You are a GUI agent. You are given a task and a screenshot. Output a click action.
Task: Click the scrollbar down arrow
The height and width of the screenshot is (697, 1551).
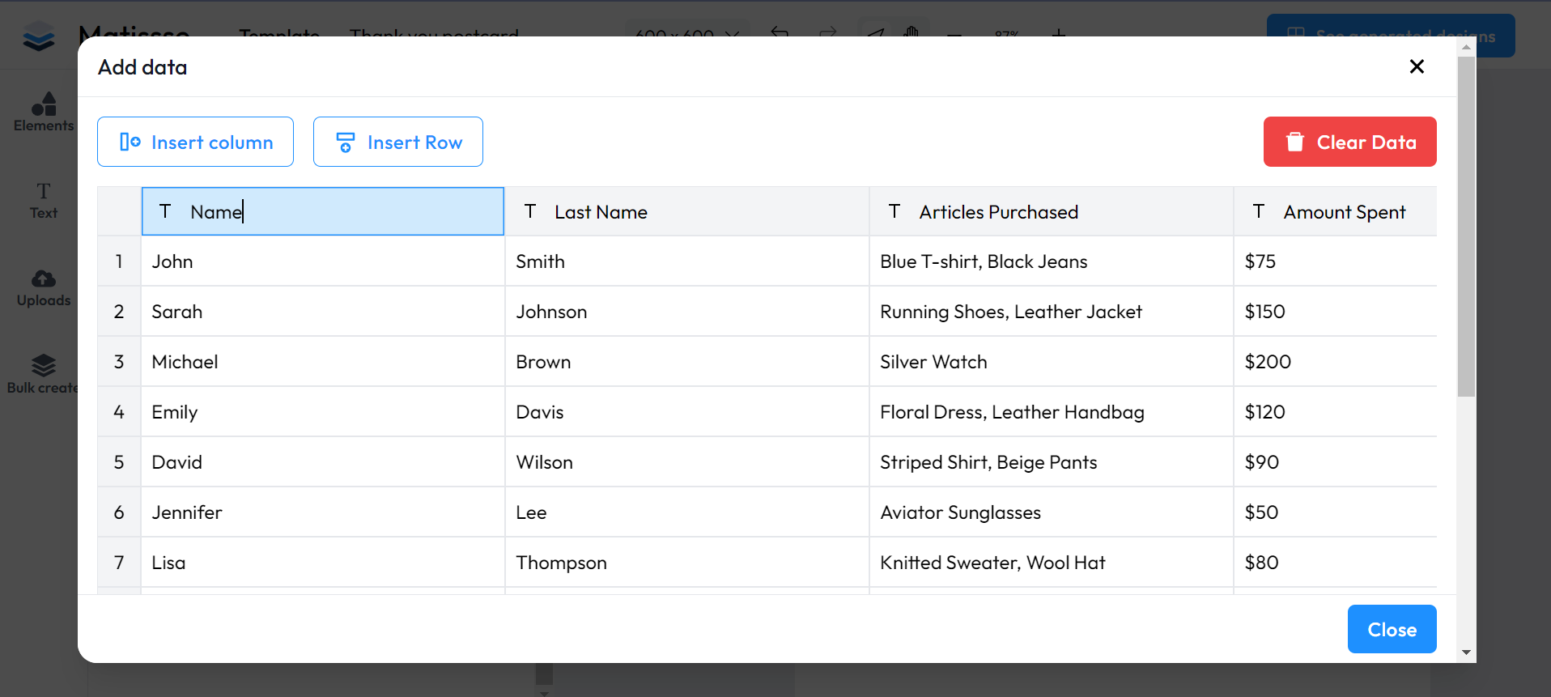pos(1466,652)
